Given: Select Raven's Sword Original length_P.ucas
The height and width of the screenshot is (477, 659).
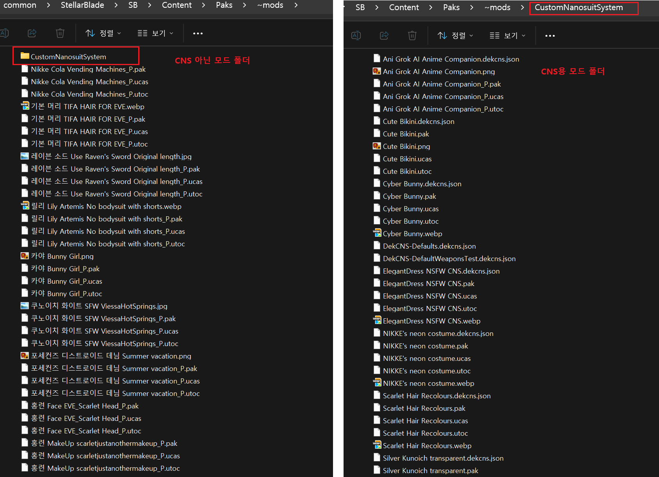Looking at the screenshot, I should click(117, 181).
